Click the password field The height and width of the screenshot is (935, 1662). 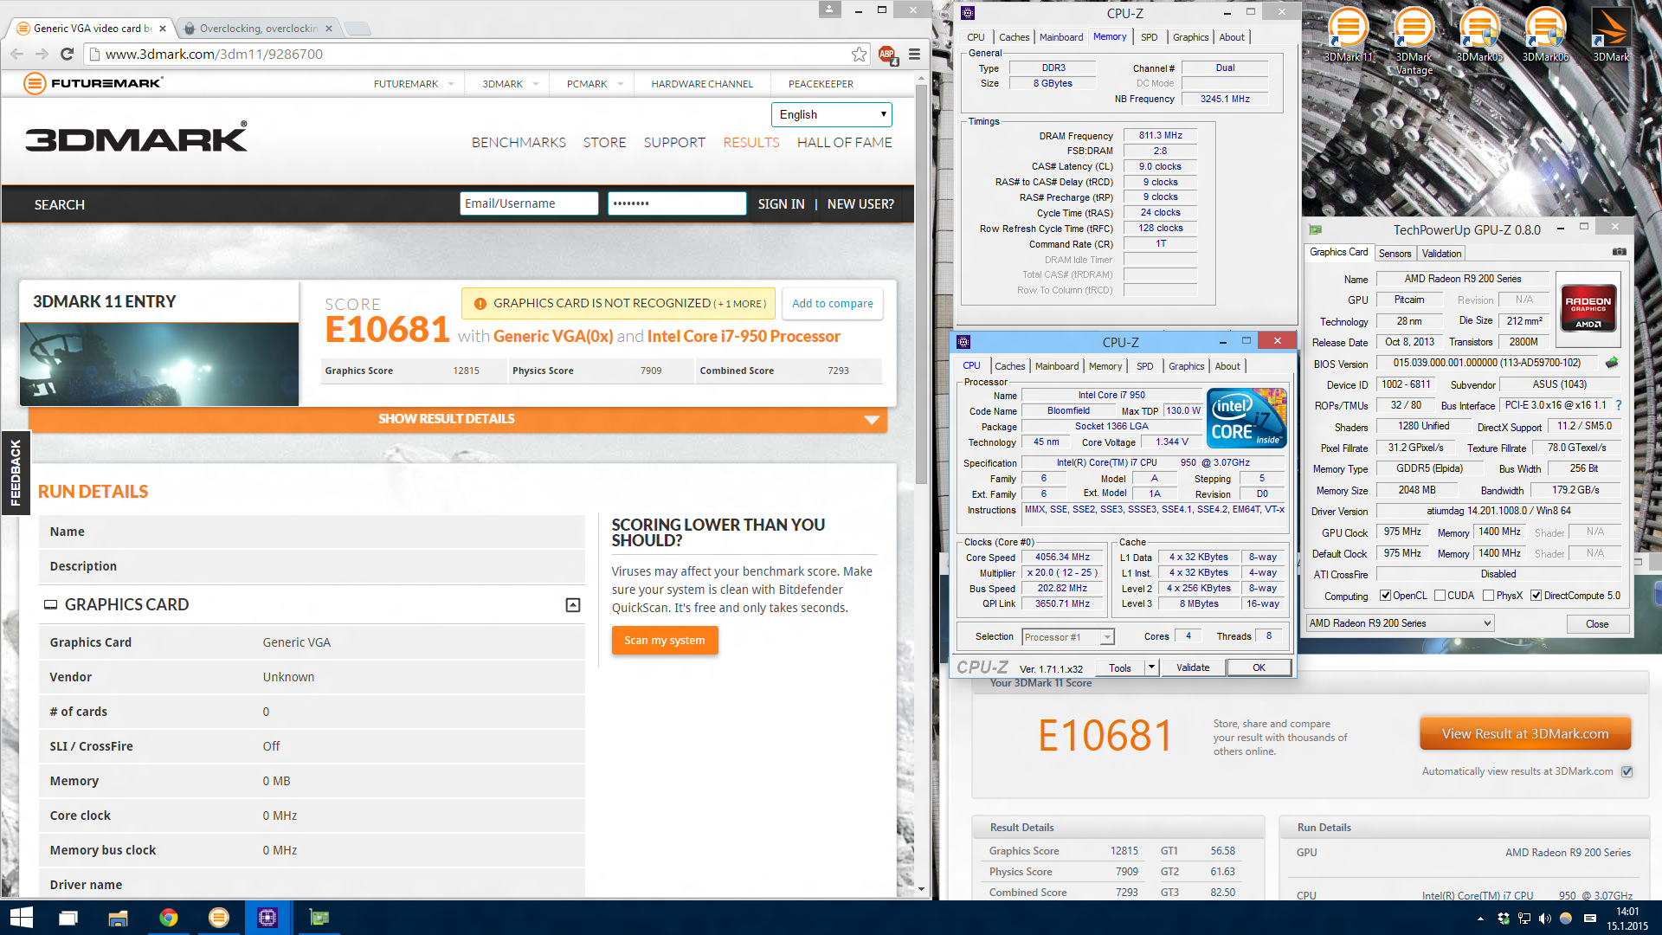point(676,203)
